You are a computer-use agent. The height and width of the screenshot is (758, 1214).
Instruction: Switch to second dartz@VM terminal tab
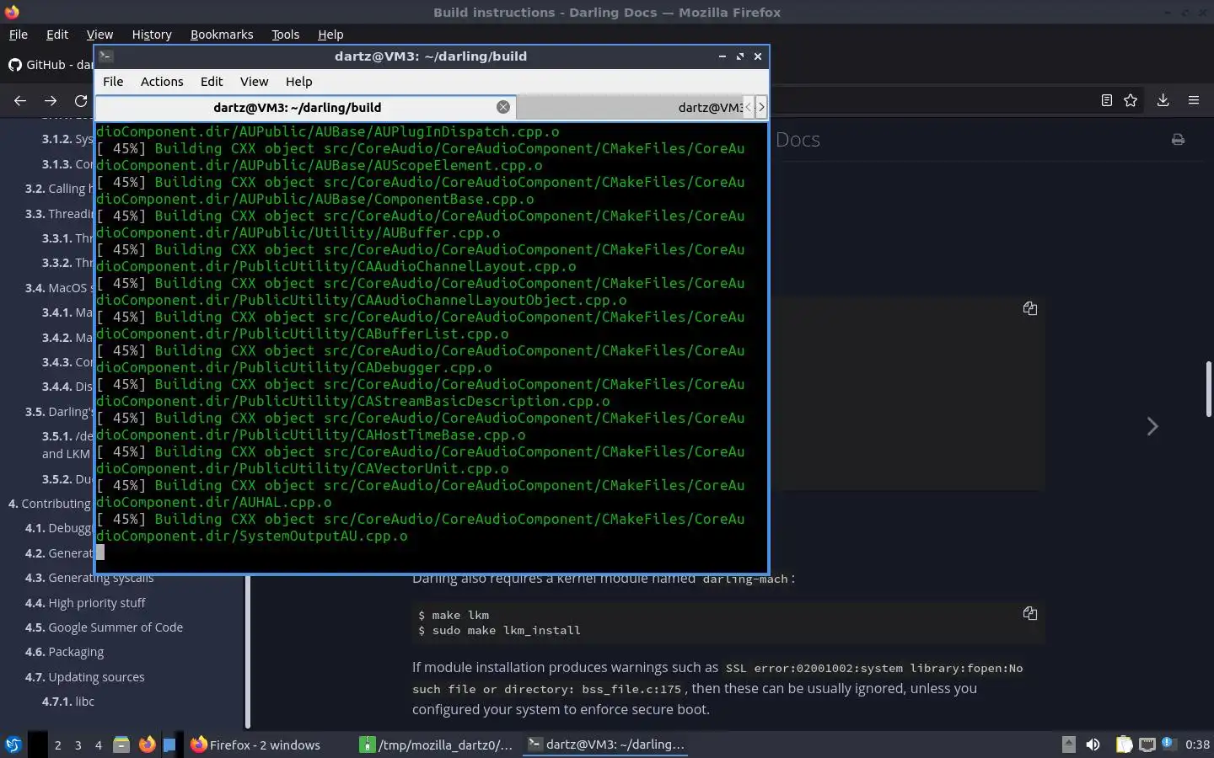click(629, 107)
